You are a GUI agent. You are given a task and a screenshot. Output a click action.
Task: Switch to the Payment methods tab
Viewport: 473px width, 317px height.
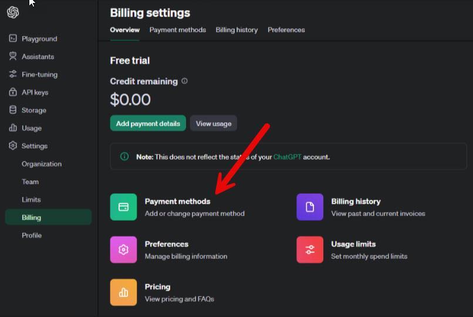pyautogui.click(x=177, y=30)
